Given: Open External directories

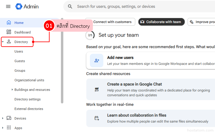Looking at the screenshot, I should pos(29,109).
